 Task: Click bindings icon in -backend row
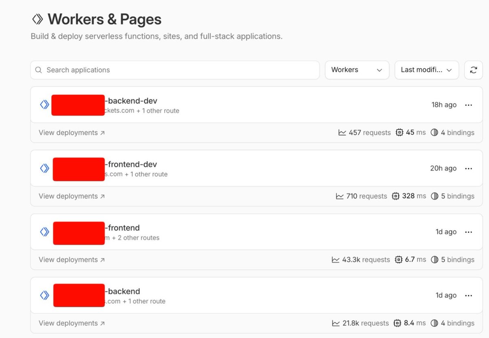coord(434,323)
